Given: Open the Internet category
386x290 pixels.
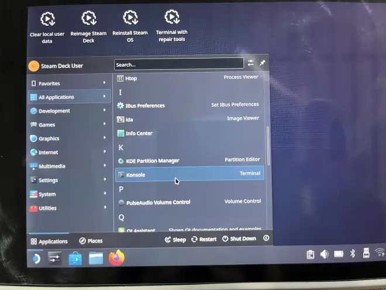Looking at the screenshot, I should [x=70, y=152].
